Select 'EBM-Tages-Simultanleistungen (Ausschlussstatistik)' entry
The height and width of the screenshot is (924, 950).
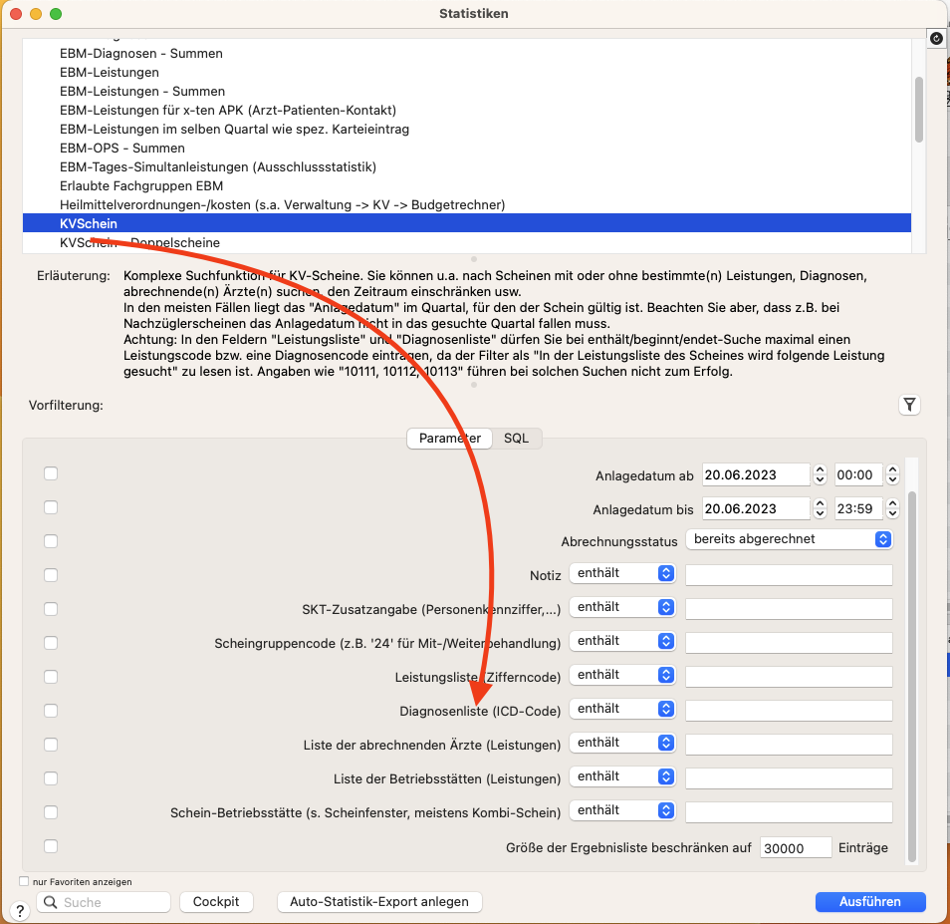466,166
